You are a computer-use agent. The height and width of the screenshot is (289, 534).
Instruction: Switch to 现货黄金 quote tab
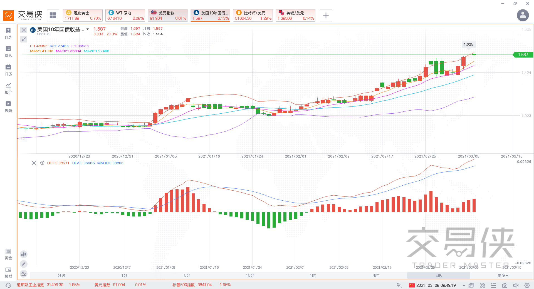click(83, 15)
